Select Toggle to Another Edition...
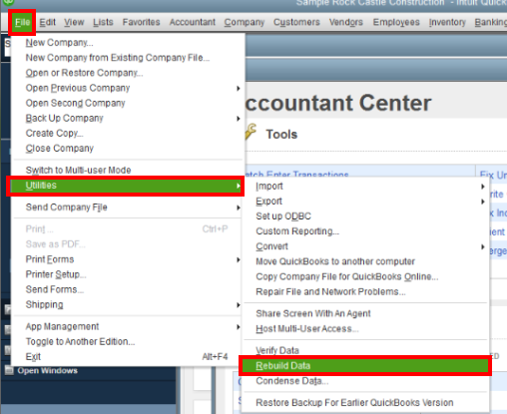The height and width of the screenshot is (414, 507). pyautogui.click(x=127, y=341)
